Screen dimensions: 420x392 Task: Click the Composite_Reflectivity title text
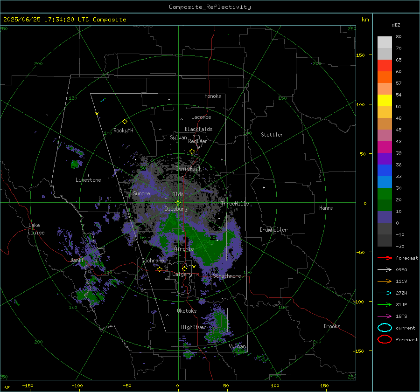pyautogui.click(x=210, y=7)
